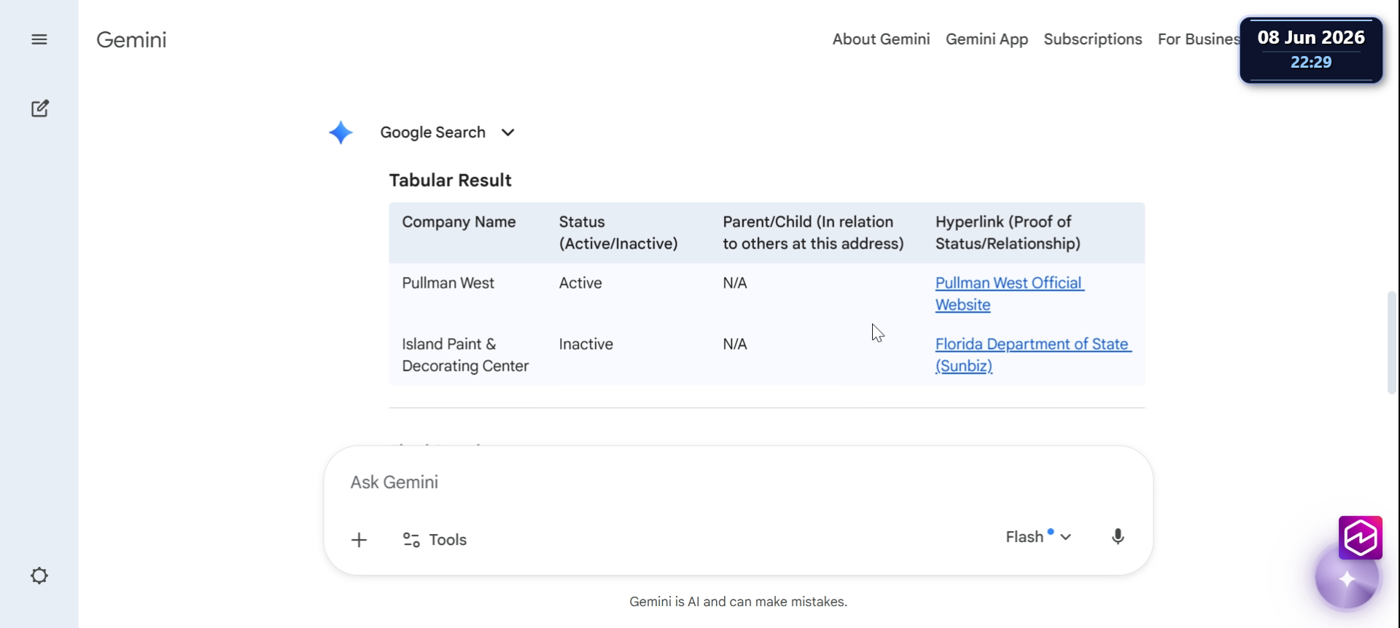Click N/A in the Pullman West row
1400x628 pixels.
click(x=735, y=283)
